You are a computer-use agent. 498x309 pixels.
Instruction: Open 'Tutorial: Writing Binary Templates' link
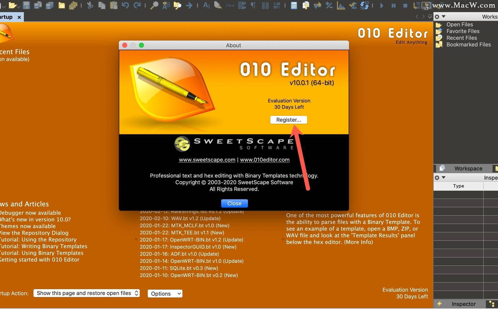tap(44, 246)
